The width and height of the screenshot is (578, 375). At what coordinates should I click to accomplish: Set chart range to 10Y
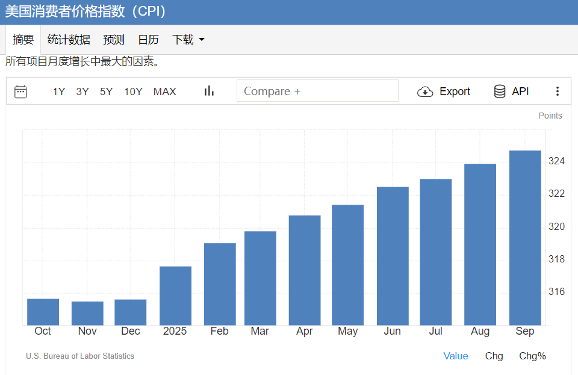click(133, 91)
